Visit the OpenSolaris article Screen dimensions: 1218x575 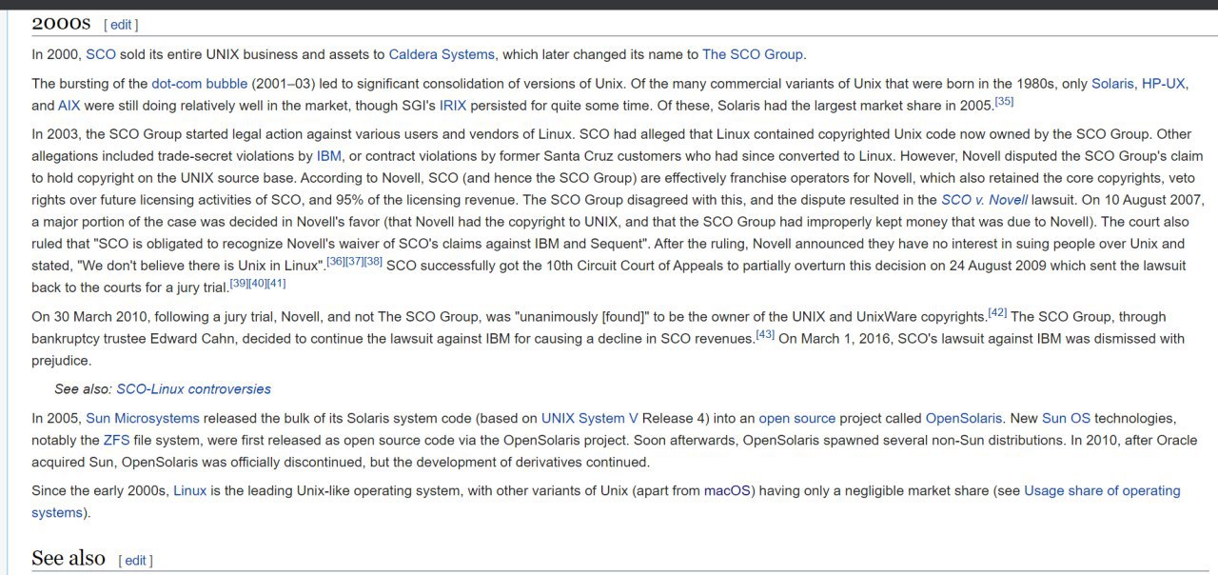point(964,419)
